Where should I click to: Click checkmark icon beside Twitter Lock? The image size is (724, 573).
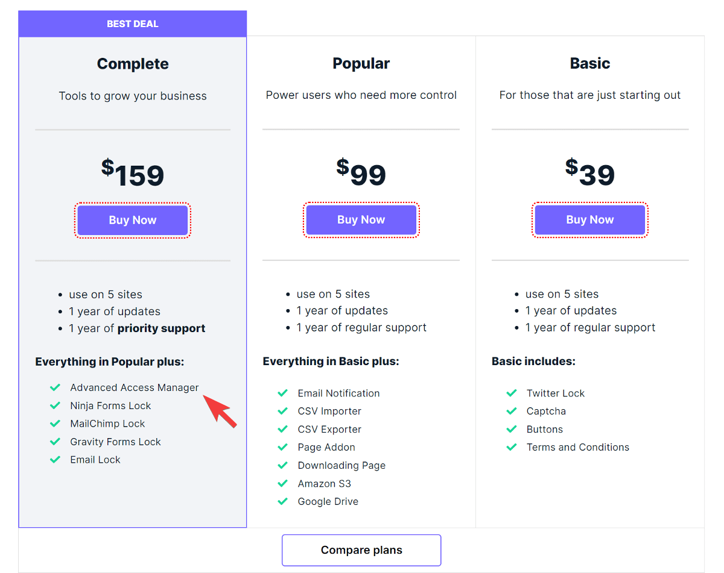(512, 393)
